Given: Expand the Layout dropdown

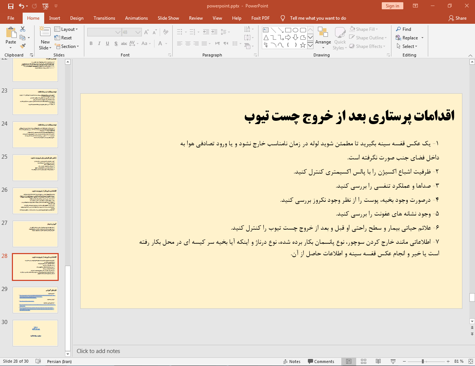Looking at the screenshot, I should (x=66, y=29).
